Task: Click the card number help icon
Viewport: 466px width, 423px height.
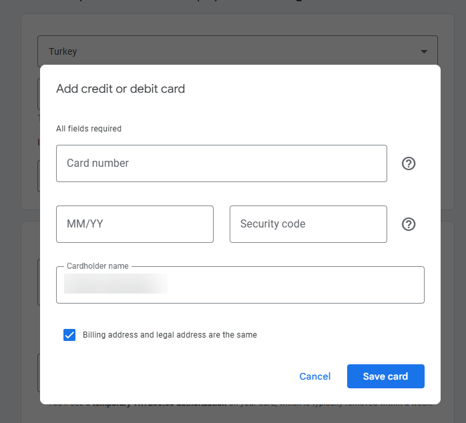Action: [x=409, y=163]
